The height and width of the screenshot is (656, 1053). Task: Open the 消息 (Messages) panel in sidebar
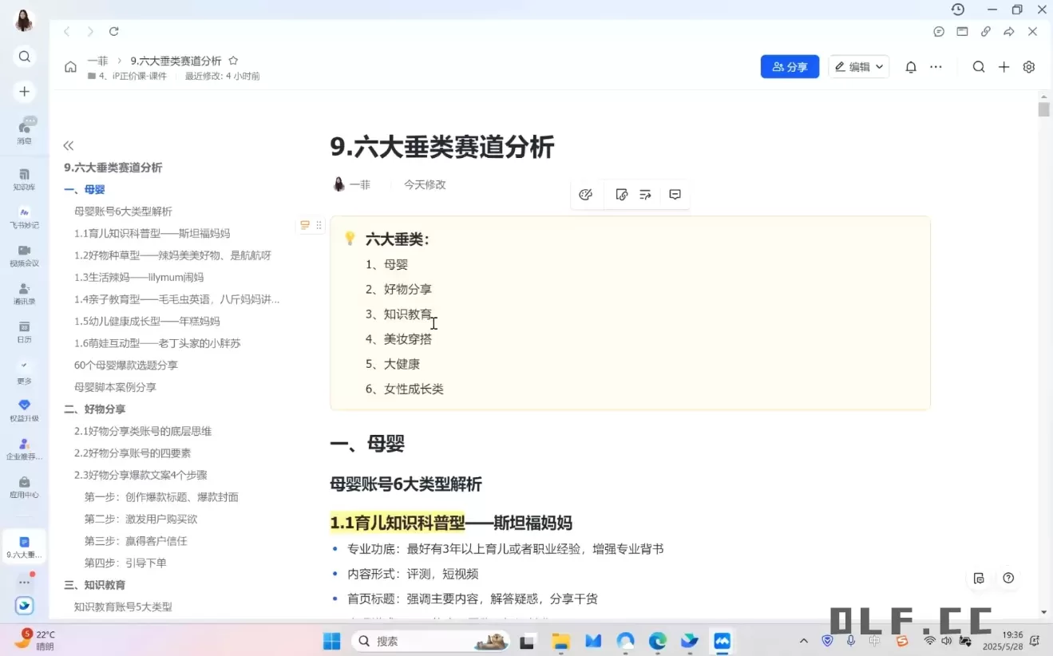click(x=24, y=128)
